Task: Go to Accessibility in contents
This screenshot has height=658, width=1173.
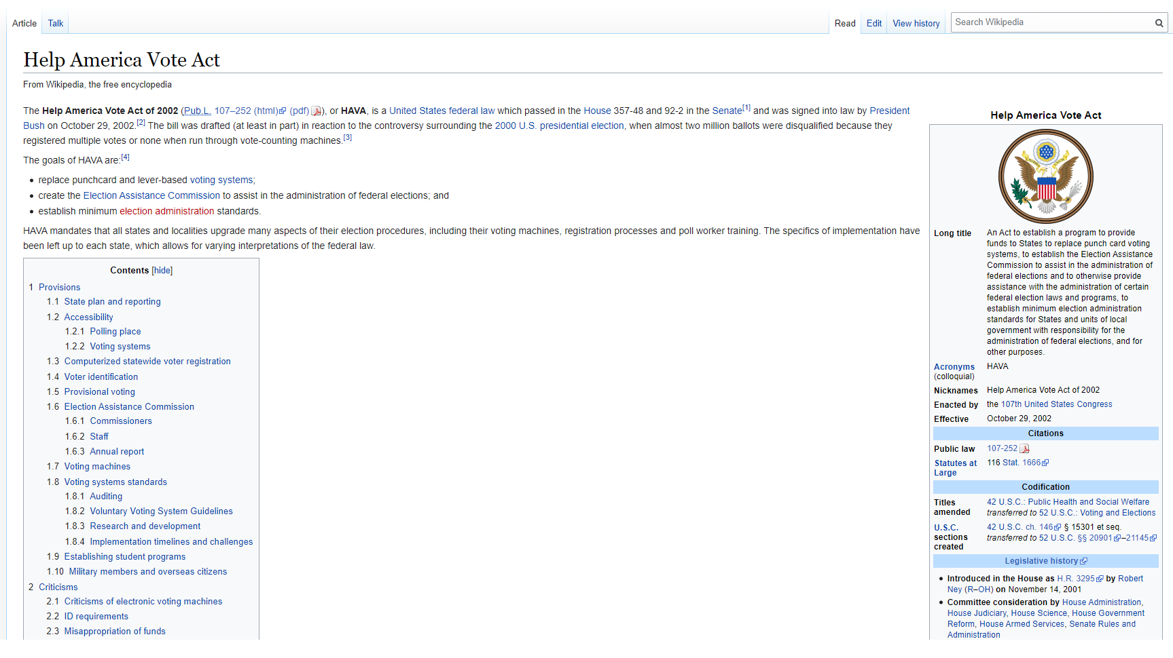Action: pyautogui.click(x=88, y=317)
